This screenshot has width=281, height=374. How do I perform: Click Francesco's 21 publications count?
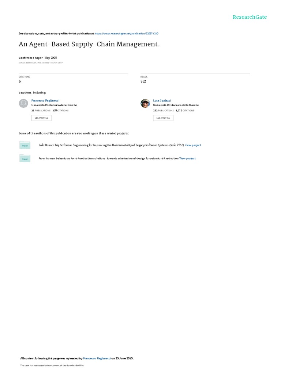point(41,111)
